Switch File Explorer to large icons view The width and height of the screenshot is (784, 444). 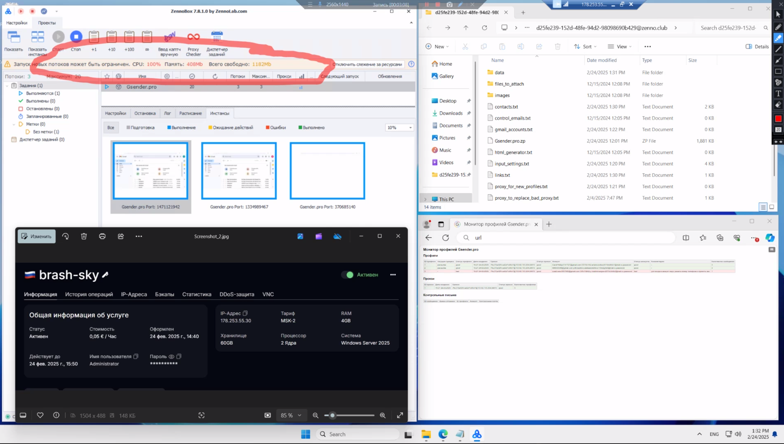pyautogui.click(x=772, y=207)
